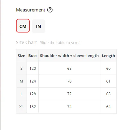Switch measurement units to CM
Screen dimensions: 133x130
click(x=23, y=26)
